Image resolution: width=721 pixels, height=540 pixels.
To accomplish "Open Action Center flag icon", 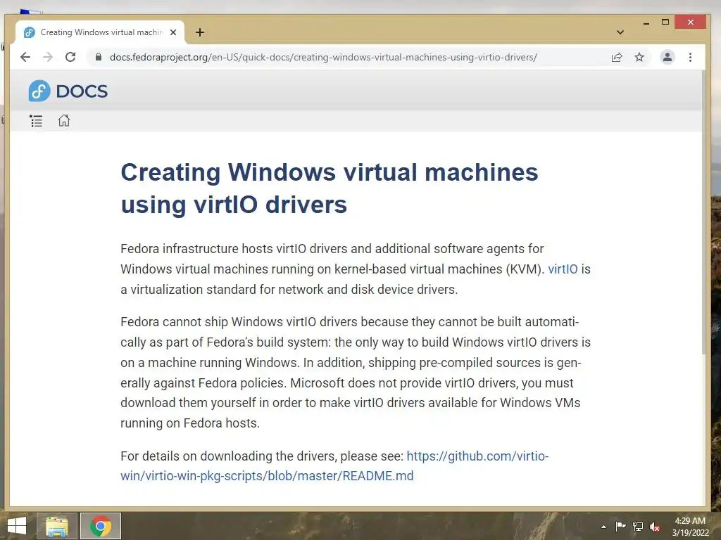I will point(620,526).
